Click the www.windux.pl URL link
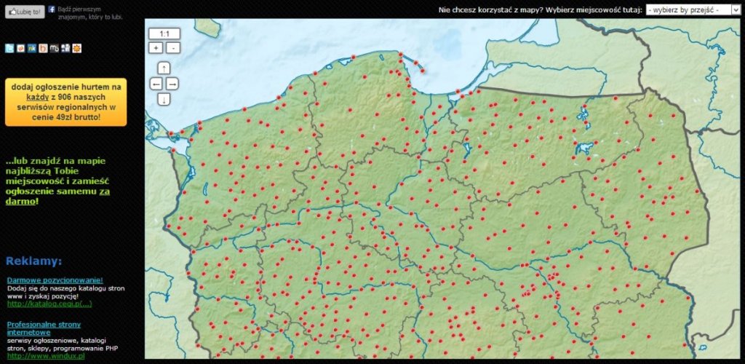The width and height of the screenshot is (745, 364). coord(46,356)
